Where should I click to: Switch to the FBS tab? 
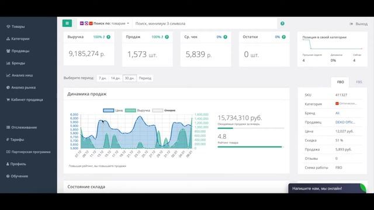pos(359,82)
